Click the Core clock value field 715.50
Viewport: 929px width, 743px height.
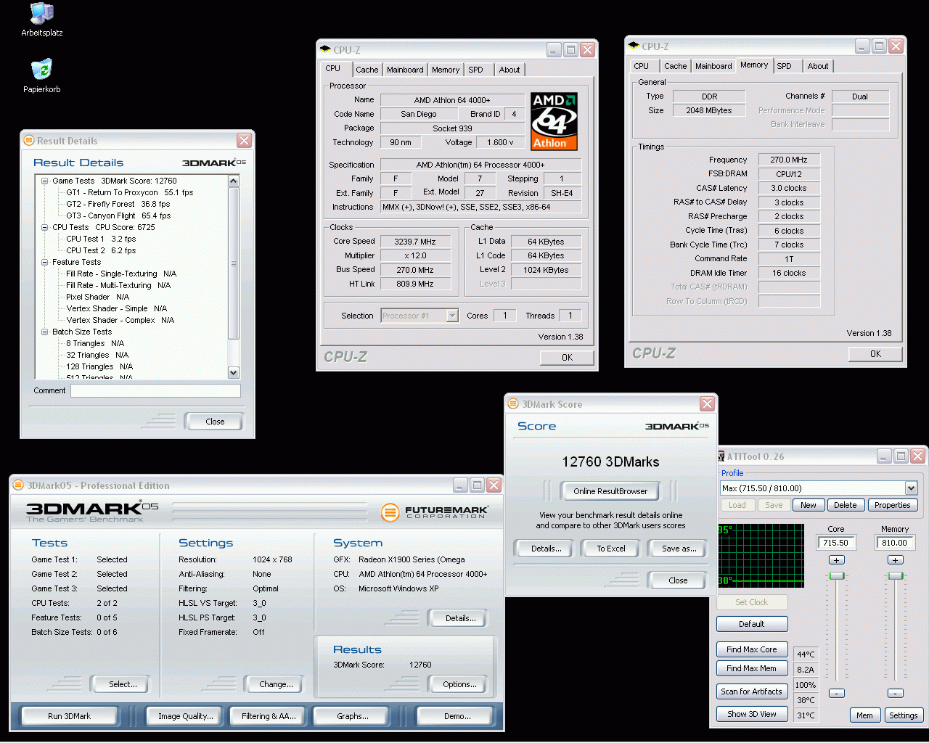pos(836,542)
